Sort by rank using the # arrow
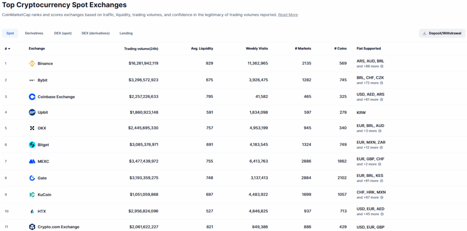Image resolution: width=467 pixels, height=231 pixels. tap(9, 49)
